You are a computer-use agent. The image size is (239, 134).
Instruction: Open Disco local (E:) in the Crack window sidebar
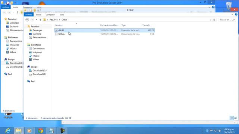pyautogui.click(x=39, y=74)
